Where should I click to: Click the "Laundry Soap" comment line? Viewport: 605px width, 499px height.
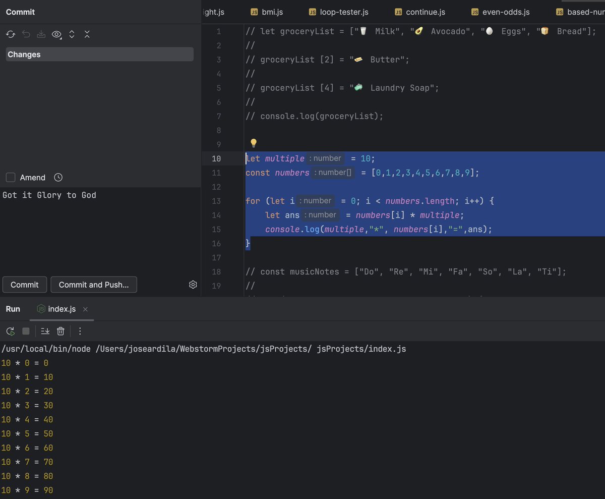pos(342,88)
